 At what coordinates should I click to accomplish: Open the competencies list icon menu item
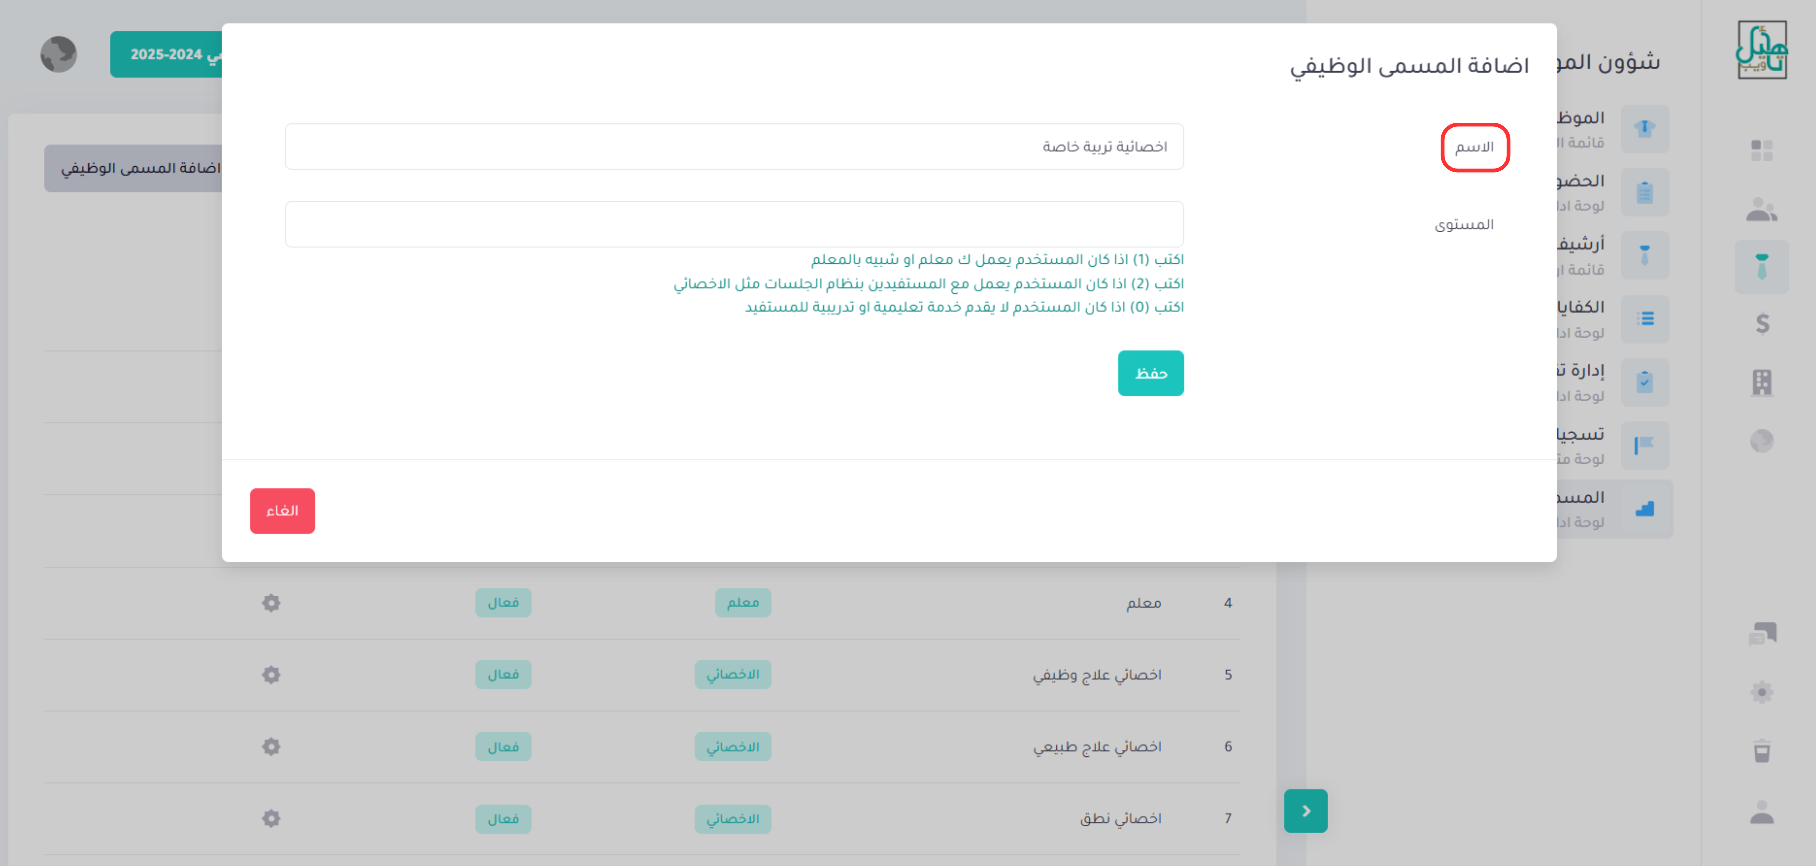[x=1644, y=319]
